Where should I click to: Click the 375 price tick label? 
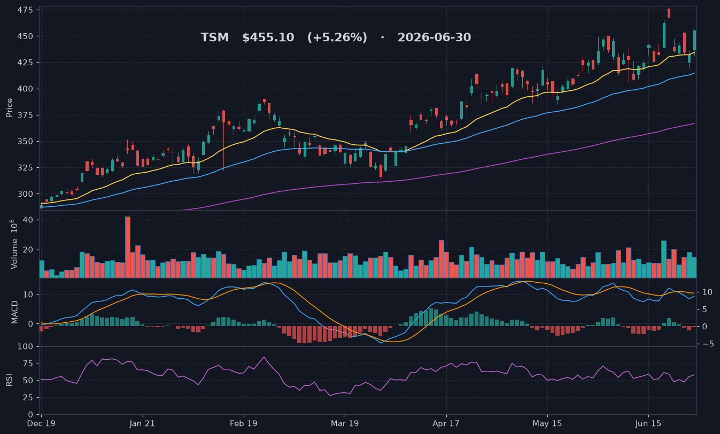click(25, 115)
